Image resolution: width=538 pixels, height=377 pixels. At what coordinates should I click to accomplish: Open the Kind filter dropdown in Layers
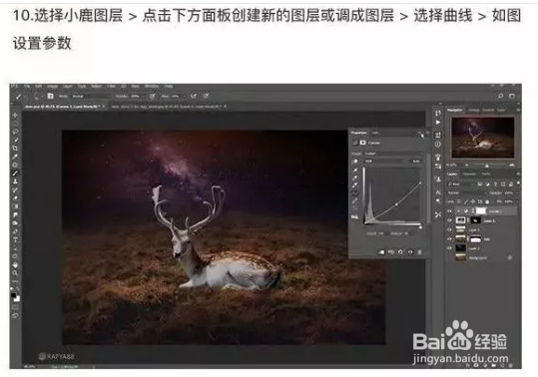[460, 185]
